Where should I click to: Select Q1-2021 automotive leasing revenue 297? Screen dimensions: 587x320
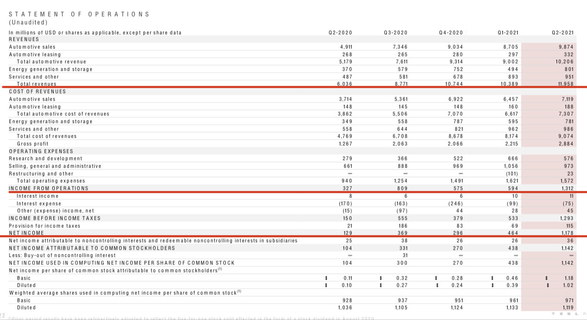[513, 54]
